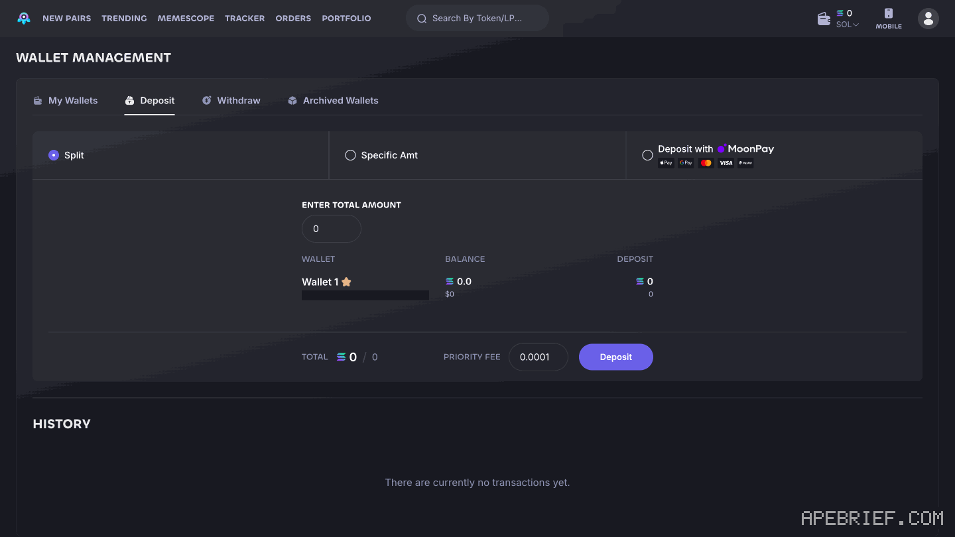Viewport: 955px width, 537px height.
Task: Click the star icon beside Wallet 1
Action: (x=346, y=282)
